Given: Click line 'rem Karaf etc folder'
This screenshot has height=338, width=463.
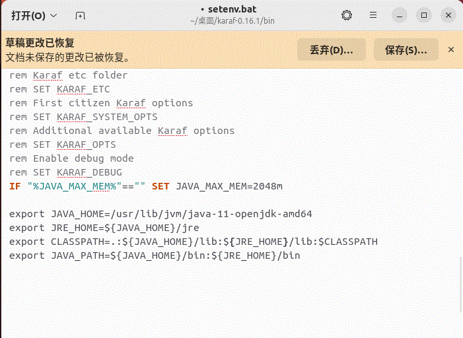Looking at the screenshot, I should [68, 75].
